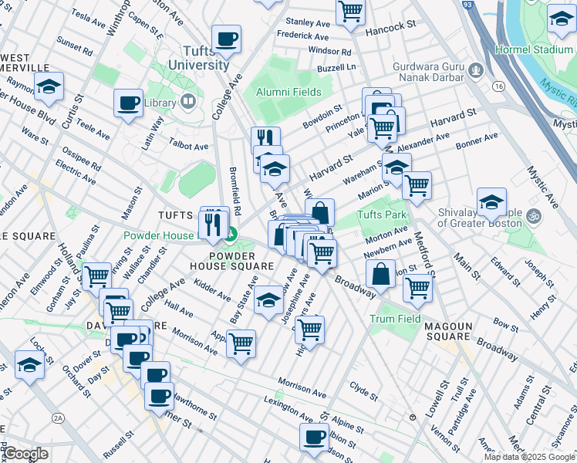Click the Hormel Stadium label
The height and width of the screenshot is (463, 577).
[x=534, y=49]
